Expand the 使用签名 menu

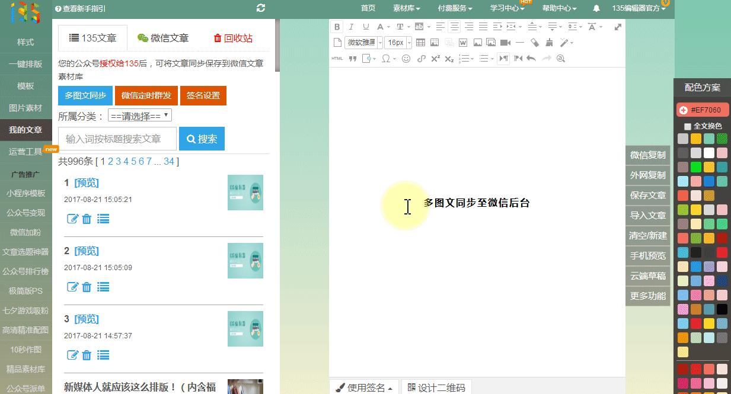point(363,387)
